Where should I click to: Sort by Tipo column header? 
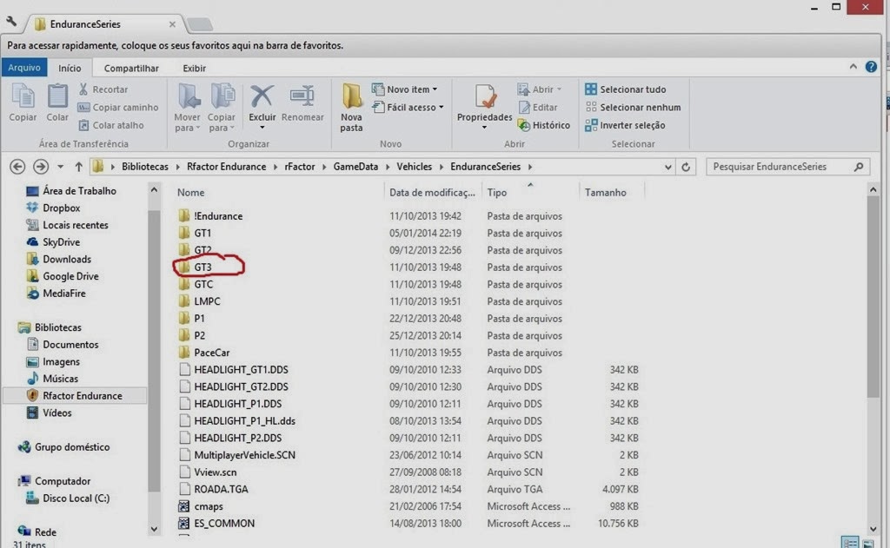[x=496, y=192]
